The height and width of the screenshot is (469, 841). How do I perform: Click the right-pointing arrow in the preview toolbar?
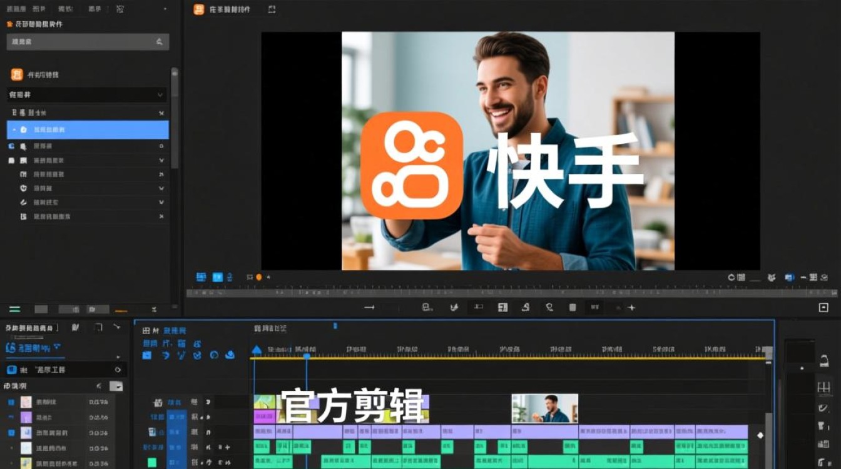369,308
